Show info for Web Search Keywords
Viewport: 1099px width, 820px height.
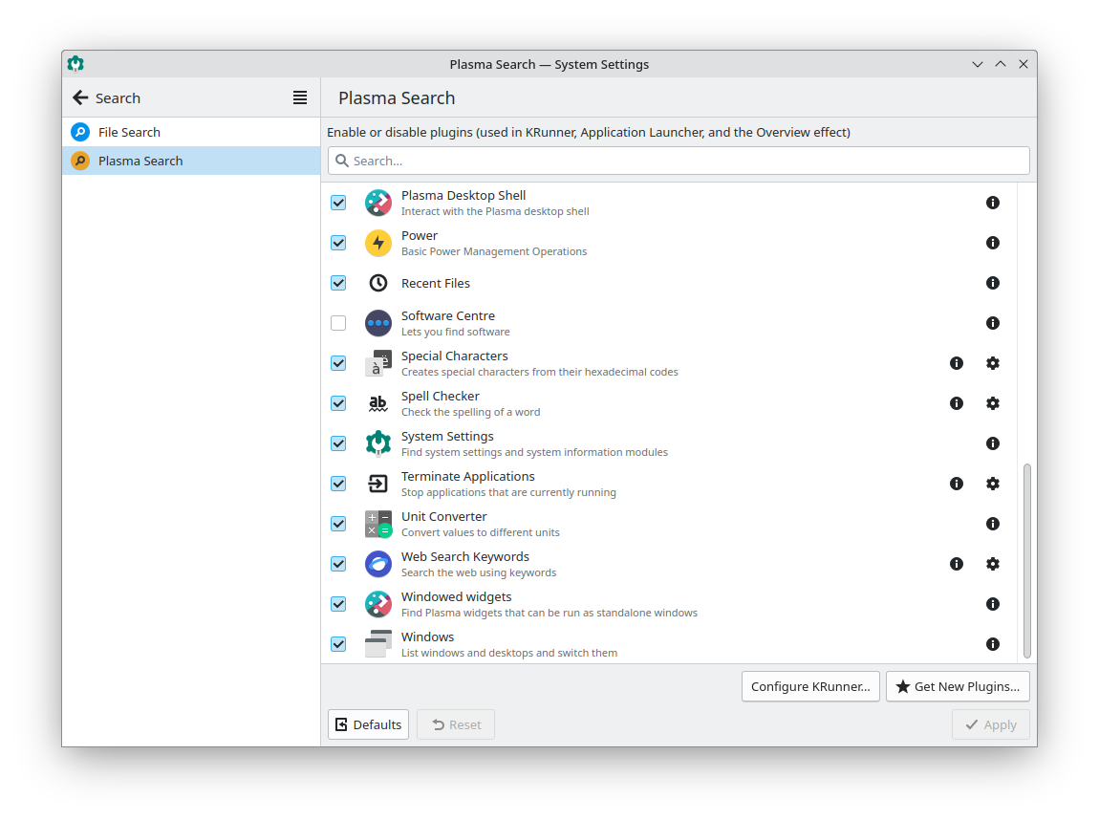(x=956, y=564)
